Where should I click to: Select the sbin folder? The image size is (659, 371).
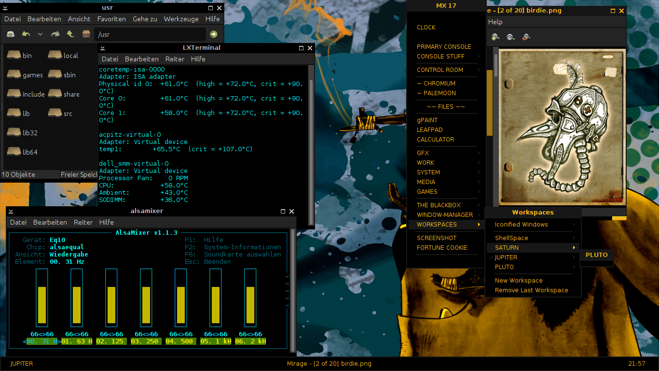point(62,75)
